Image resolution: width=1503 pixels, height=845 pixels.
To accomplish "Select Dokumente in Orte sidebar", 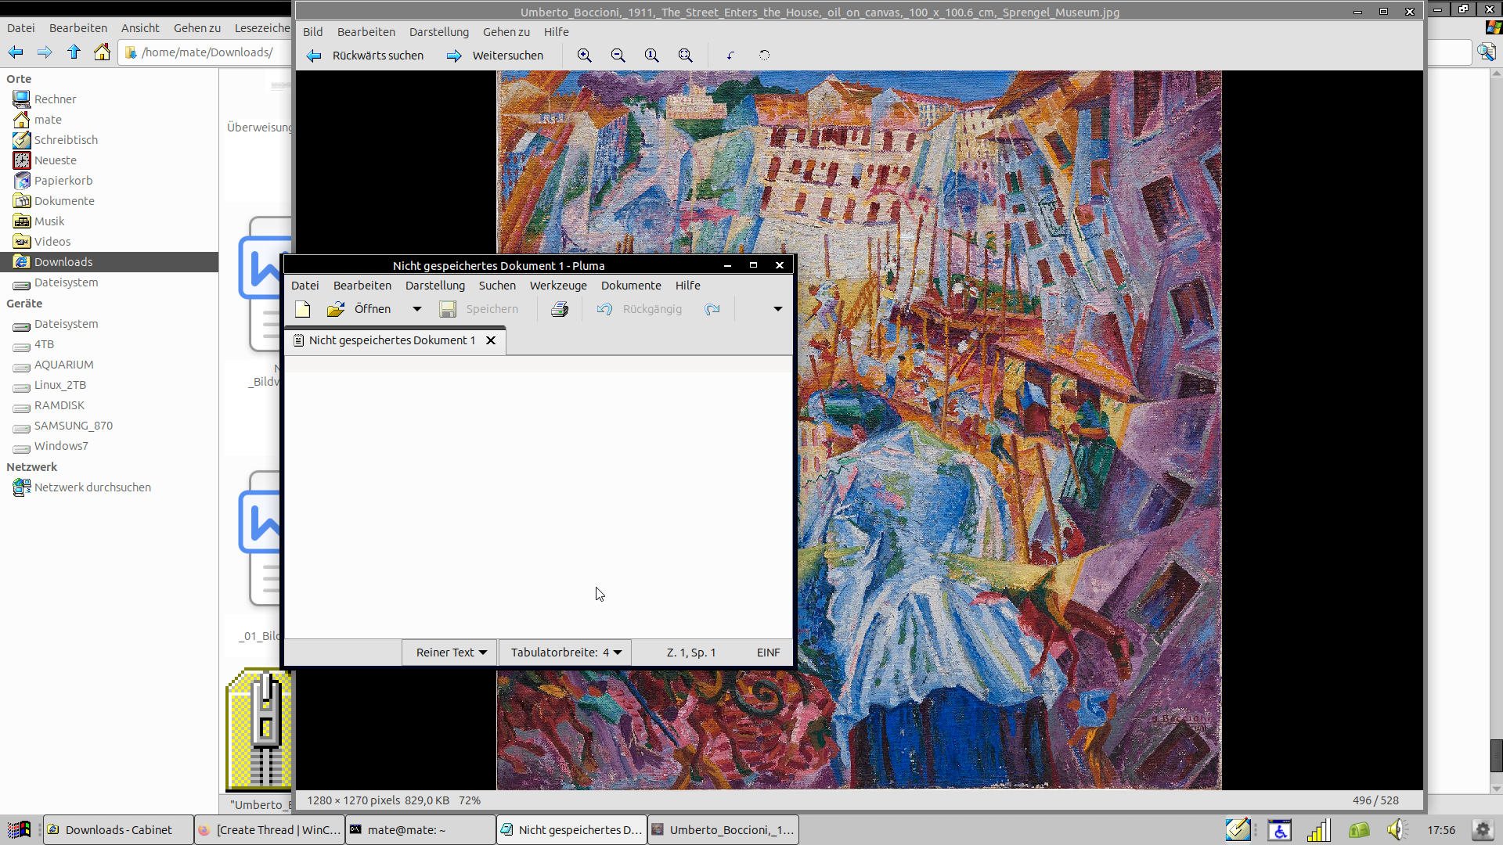I will coord(64,201).
